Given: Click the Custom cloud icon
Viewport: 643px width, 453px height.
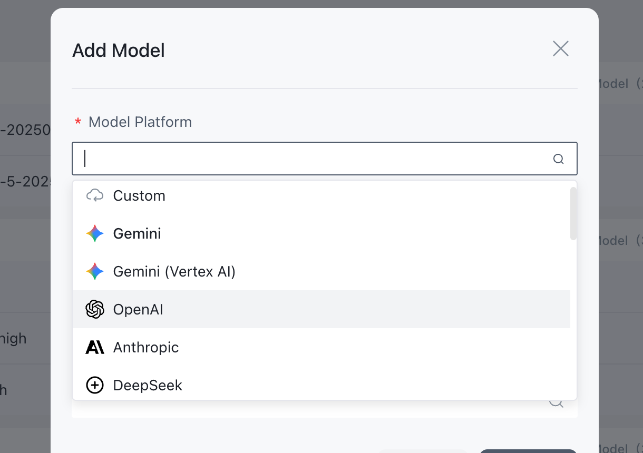Looking at the screenshot, I should [x=95, y=195].
